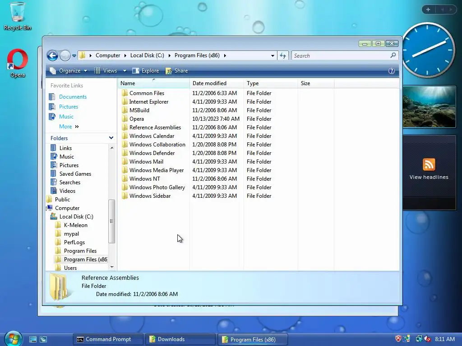Select the Internet Explorer folder icon

125,102
